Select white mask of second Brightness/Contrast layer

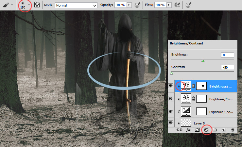click(x=201, y=99)
